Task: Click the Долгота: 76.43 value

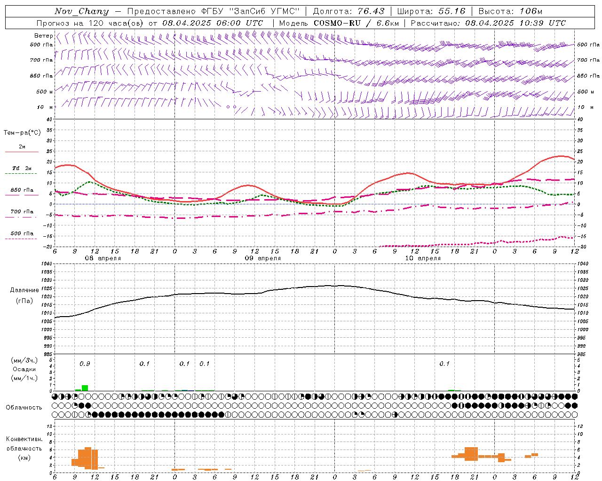Action: tap(349, 11)
